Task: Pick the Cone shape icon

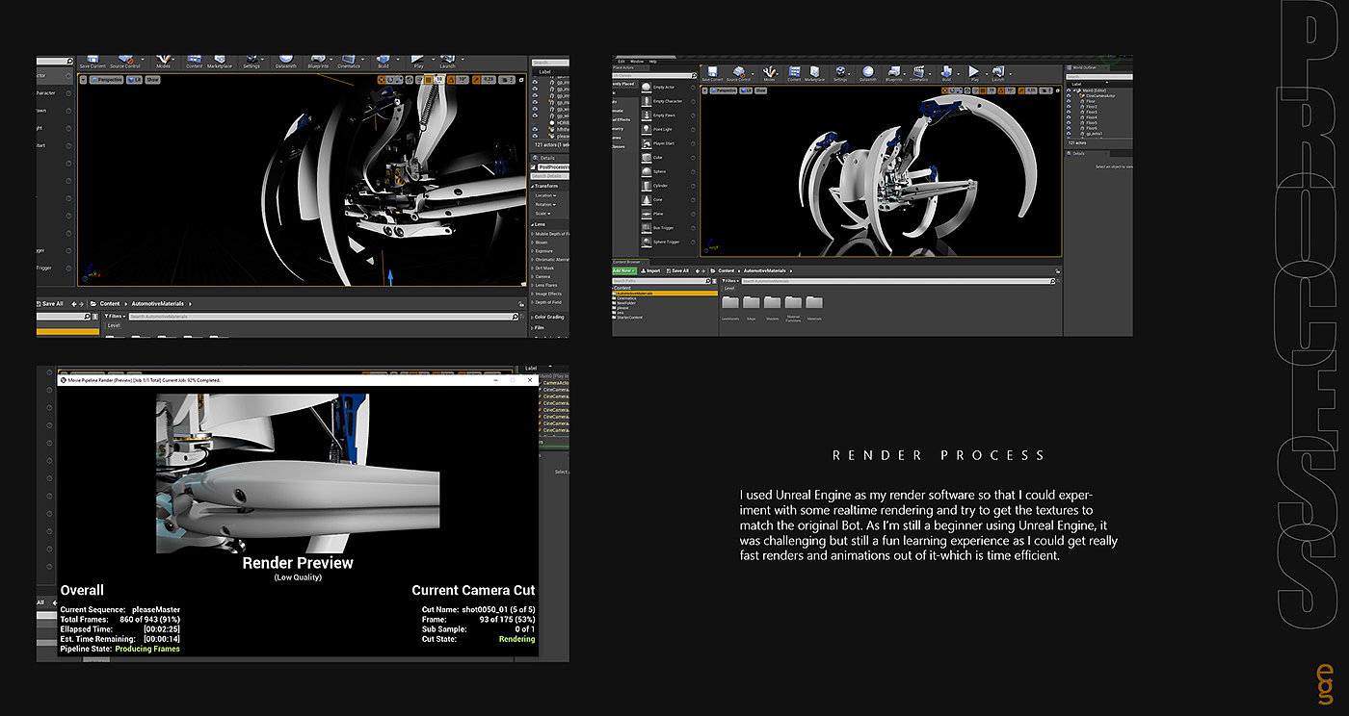Action: click(647, 199)
